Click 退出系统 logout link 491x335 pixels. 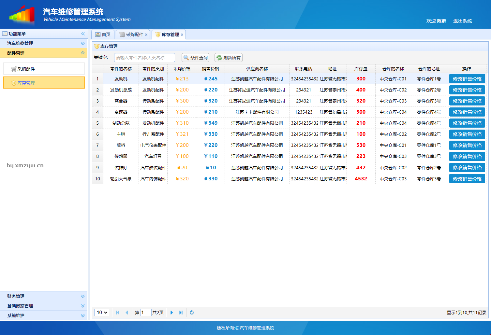coord(462,21)
